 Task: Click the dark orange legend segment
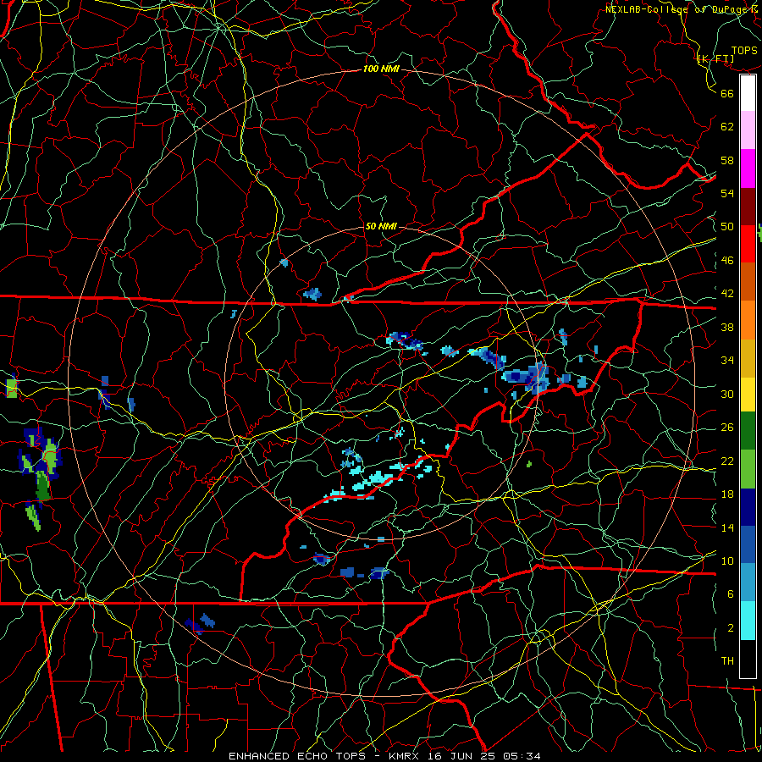748,281
